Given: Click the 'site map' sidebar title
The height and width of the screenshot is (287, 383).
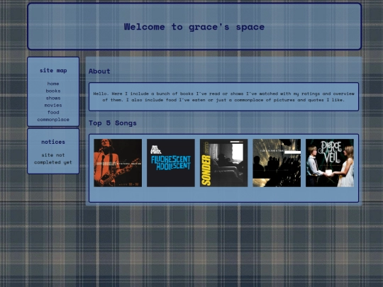Looking at the screenshot, I should tap(53, 71).
